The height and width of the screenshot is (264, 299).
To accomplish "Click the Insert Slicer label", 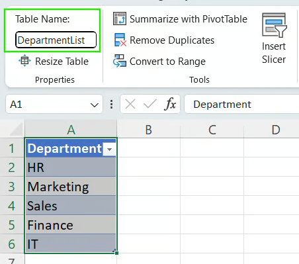I will click(x=274, y=53).
